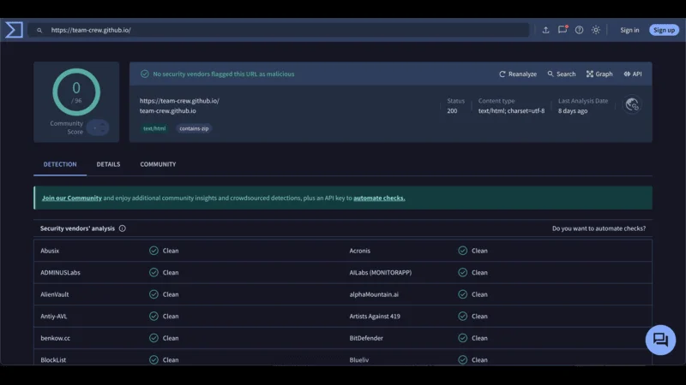Click Reanalyze to rescan the URL
This screenshot has width=686, height=385.
click(x=518, y=74)
